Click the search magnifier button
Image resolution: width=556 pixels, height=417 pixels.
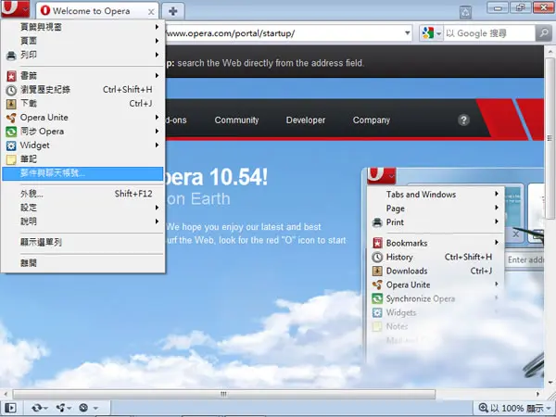(x=543, y=33)
